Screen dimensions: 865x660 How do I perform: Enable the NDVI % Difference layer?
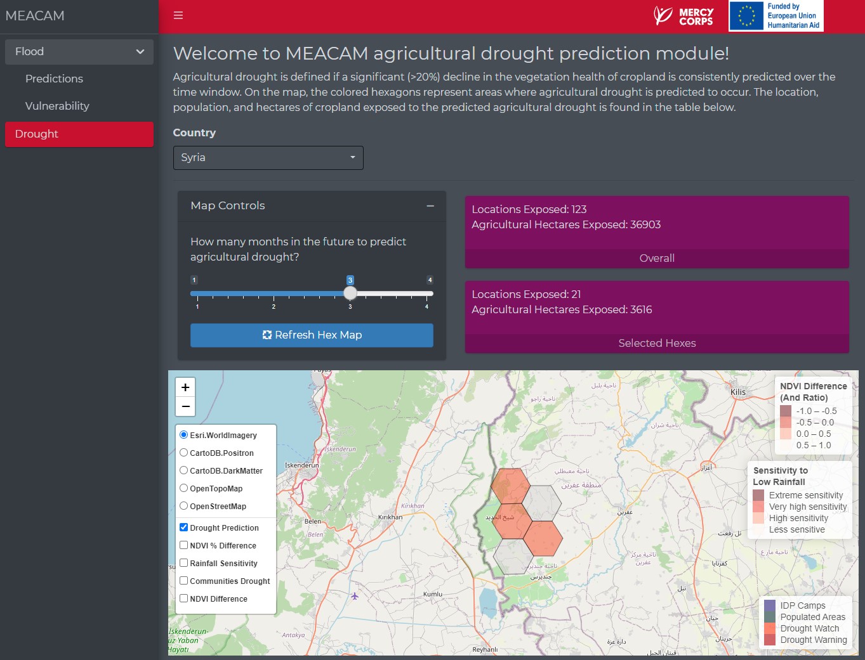[183, 545]
